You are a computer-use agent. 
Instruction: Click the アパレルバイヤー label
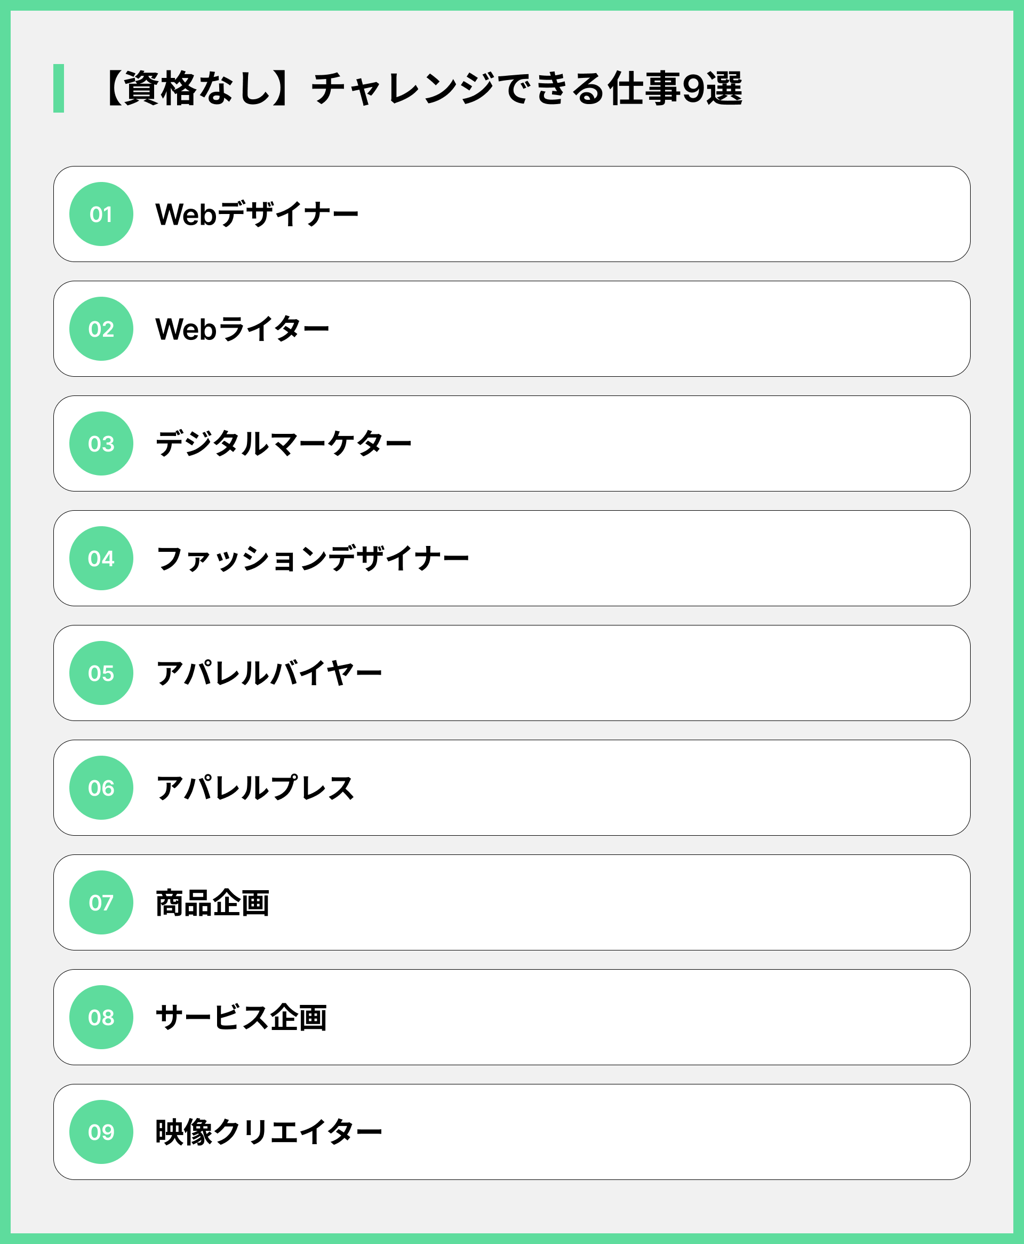pos(268,673)
